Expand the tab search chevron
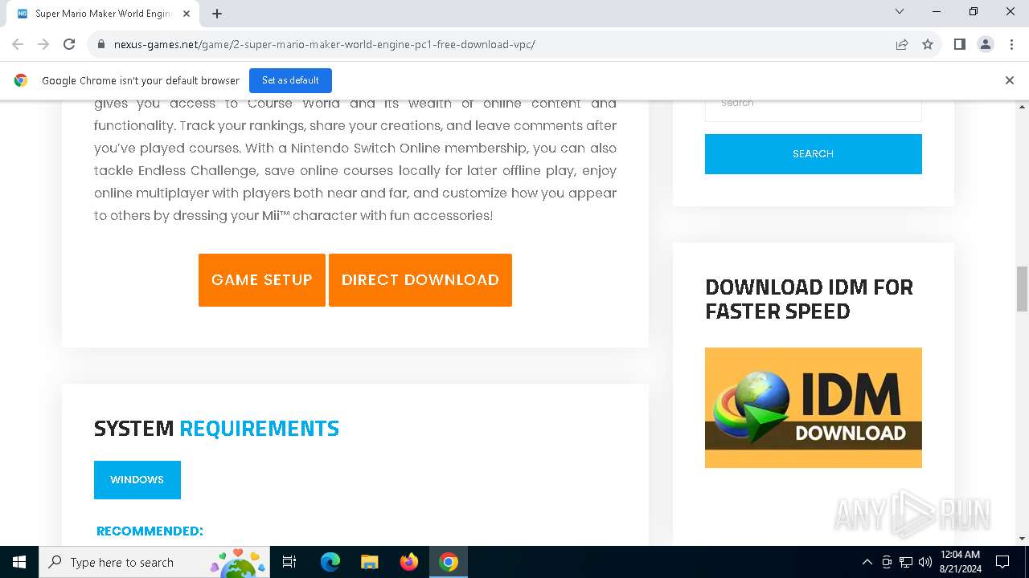This screenshot has width=1029, height=578. [900, 11]
